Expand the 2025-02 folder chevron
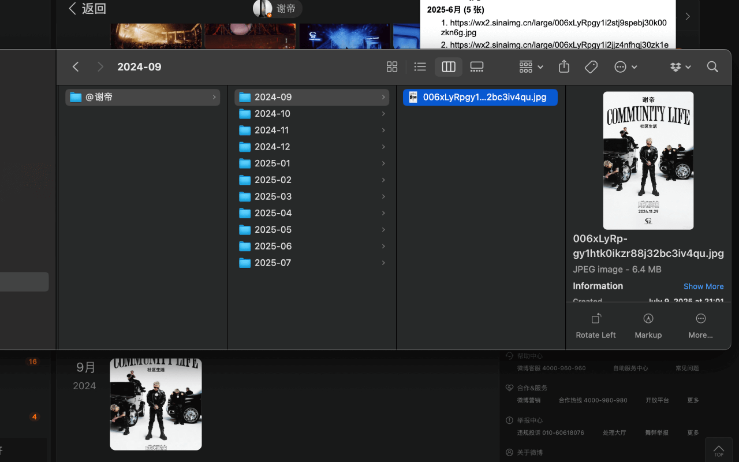This screenshot has width=739, height=462. tap(383, 180)
